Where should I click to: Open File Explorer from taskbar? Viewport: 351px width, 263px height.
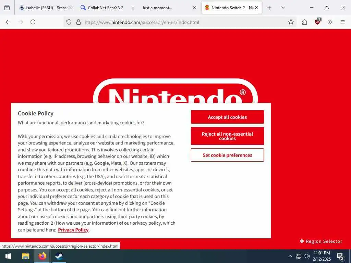(x=25, y=256)
